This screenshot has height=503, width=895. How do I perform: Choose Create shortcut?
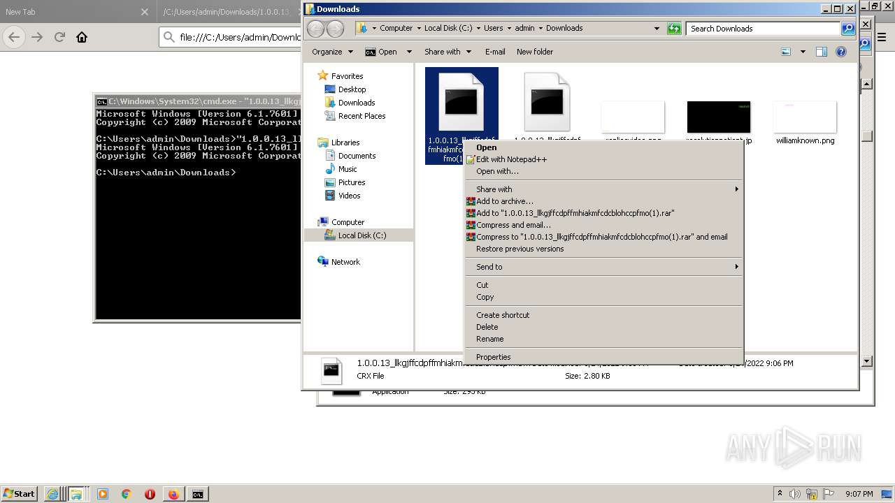[603, 315]
